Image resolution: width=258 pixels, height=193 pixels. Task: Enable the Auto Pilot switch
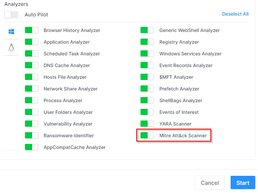click(x=11, y=15)
